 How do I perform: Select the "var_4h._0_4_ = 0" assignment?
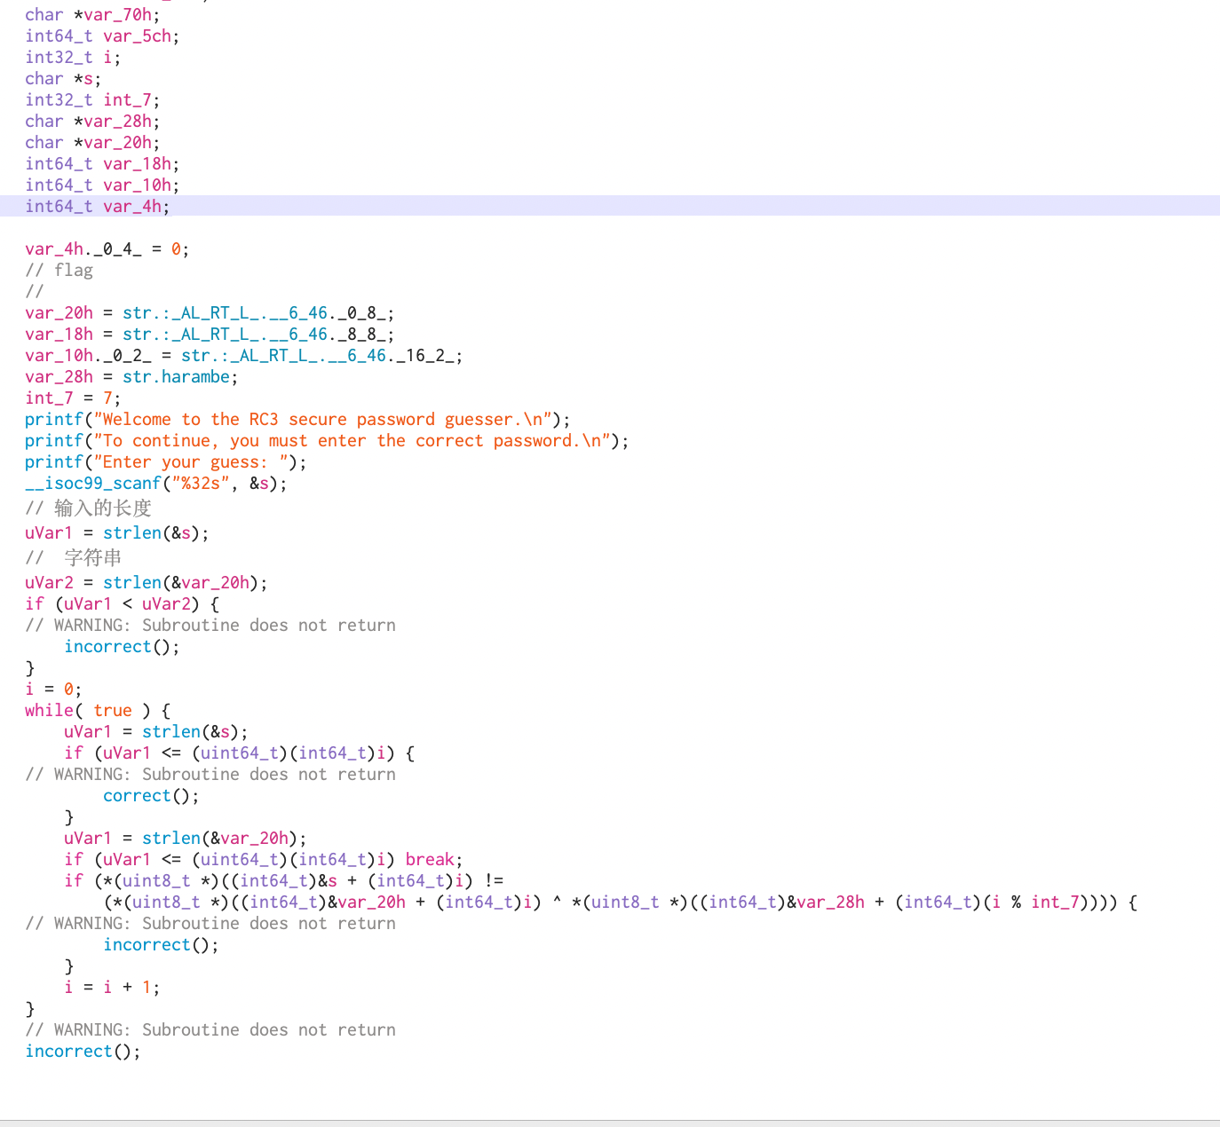107,248
